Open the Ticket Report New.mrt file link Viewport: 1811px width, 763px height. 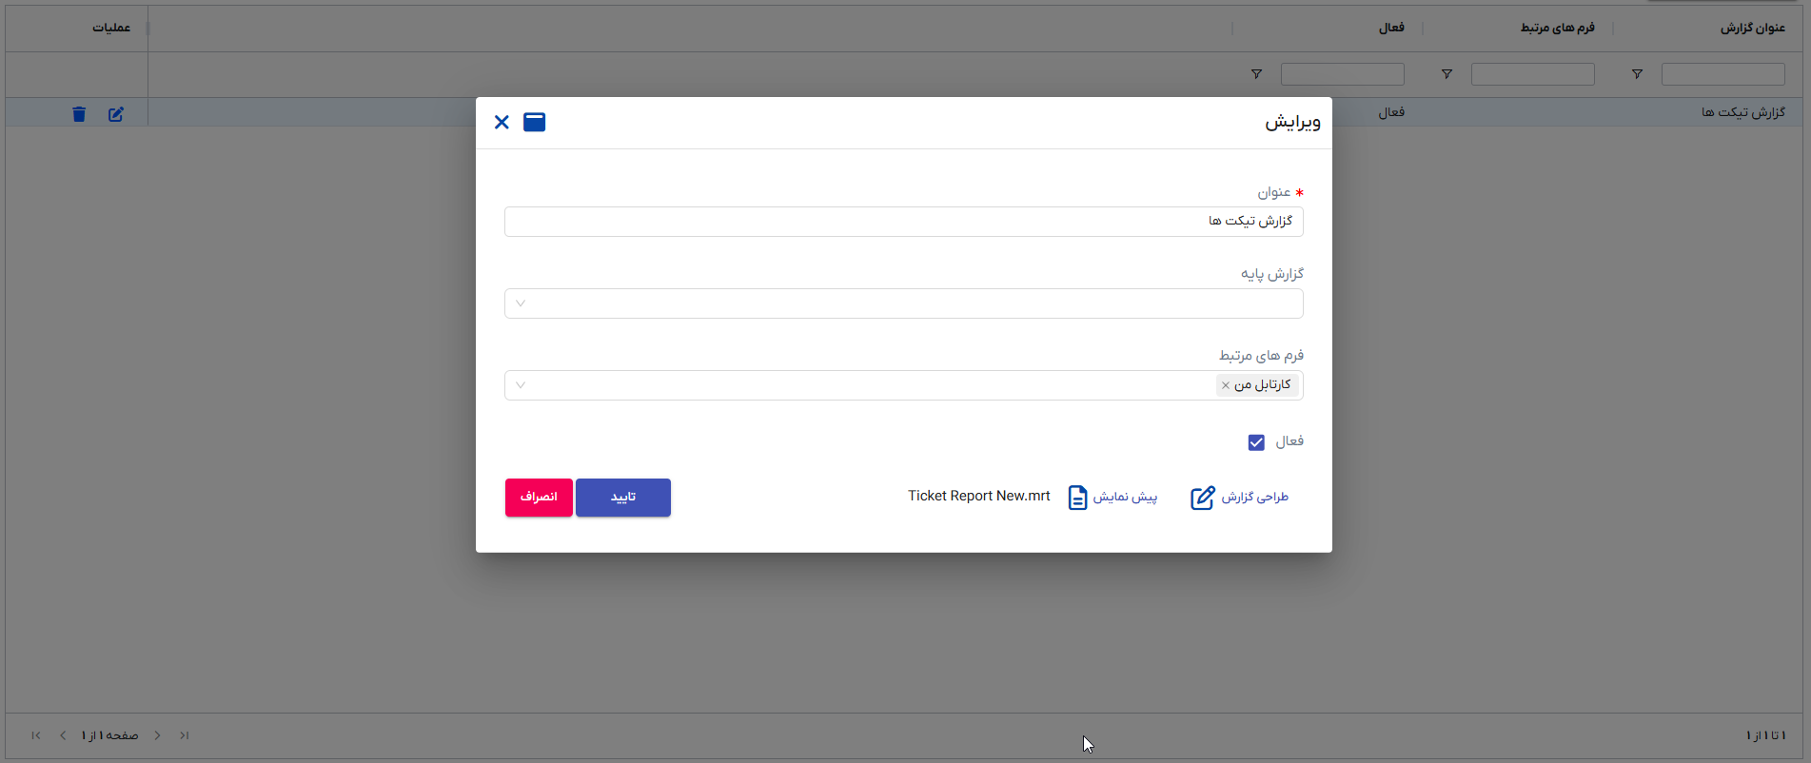[x=978, y=496]
